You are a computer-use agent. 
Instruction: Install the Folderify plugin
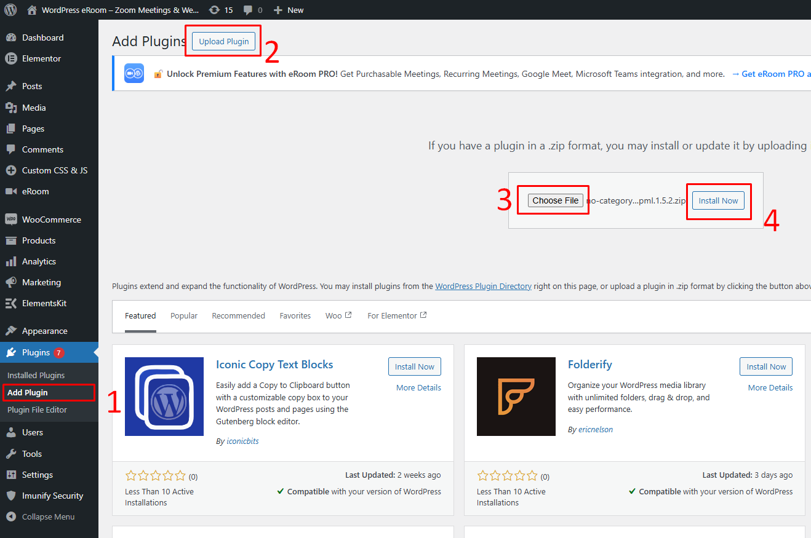click(766, 366)
